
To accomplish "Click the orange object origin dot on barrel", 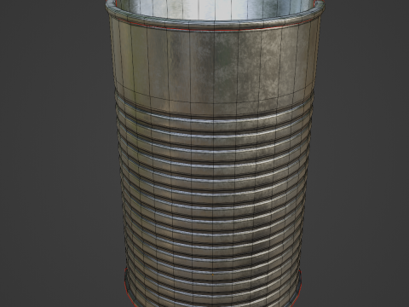I will (213, 275).
